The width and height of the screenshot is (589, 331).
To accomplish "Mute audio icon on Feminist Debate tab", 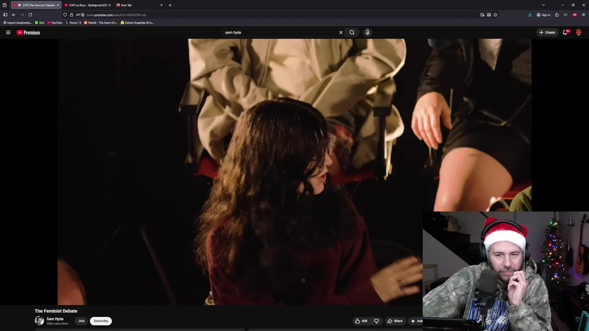I will [x=19, y=5].
